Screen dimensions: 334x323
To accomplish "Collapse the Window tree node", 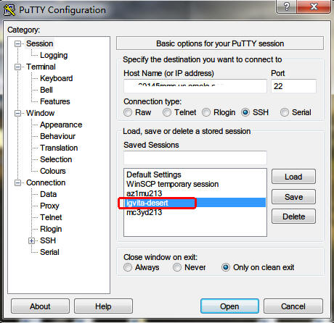I will click(17, 113).
